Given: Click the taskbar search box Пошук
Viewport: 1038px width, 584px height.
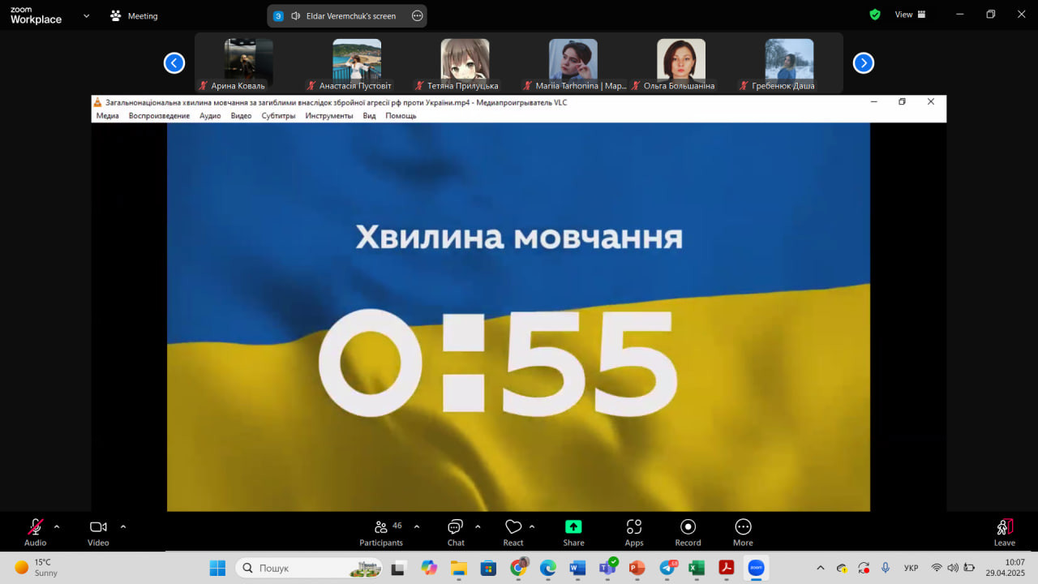Looking at the screenshot, I should point(311,568).
